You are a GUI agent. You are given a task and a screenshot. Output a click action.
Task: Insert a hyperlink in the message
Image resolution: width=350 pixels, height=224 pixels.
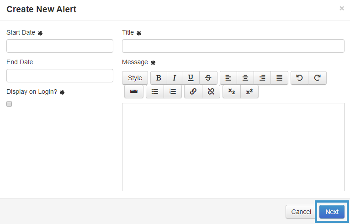(x=193, y=92)
